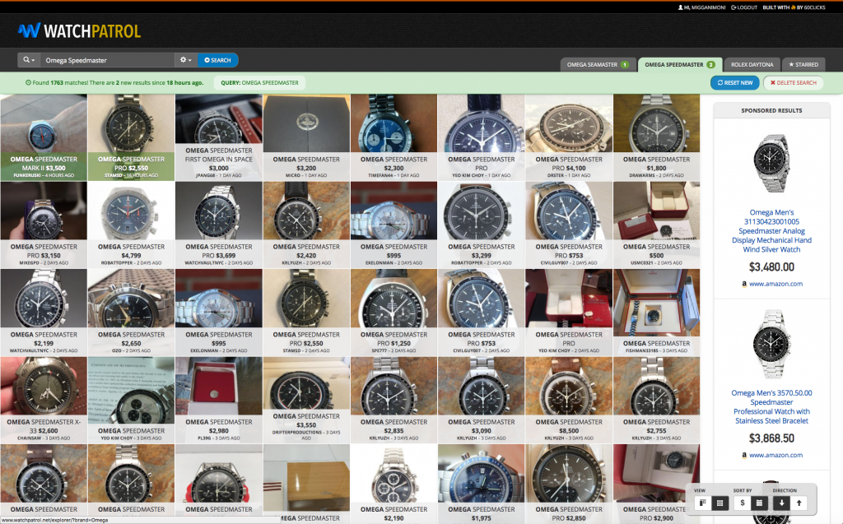Screen dimensions: 843x524
Task: Open the magnifier search-type dropdown
Action: point(29,60)
